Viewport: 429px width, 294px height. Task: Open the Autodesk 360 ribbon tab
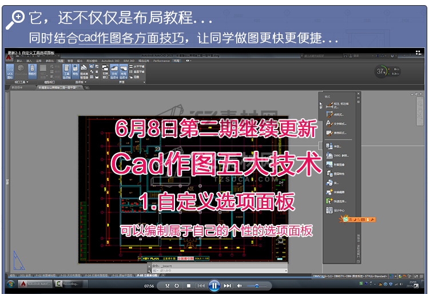[x=110, y=61]
